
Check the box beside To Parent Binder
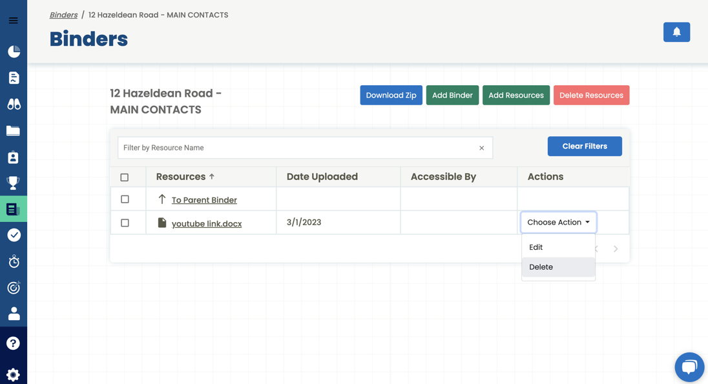tap(125, 199)
